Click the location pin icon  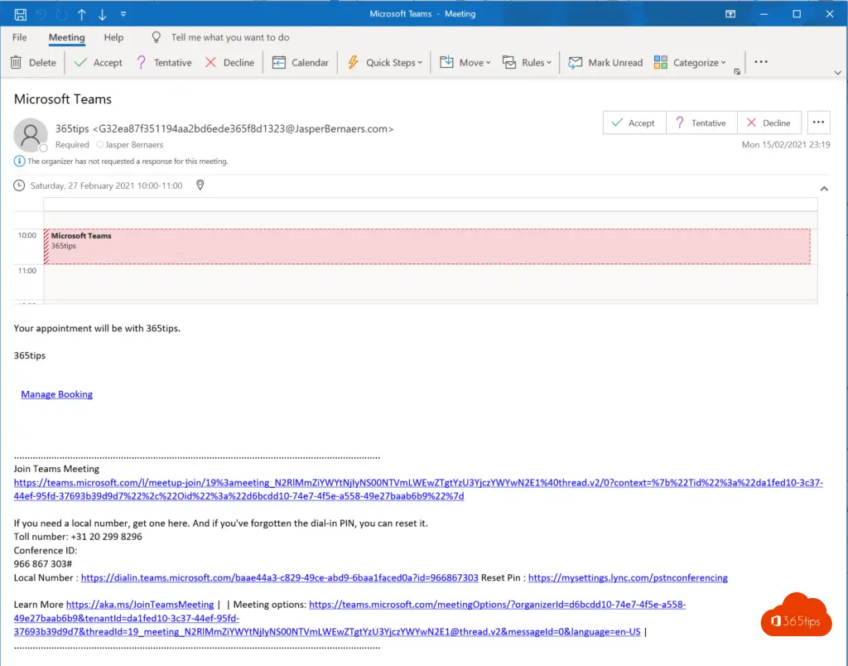[x=200, y=186]
